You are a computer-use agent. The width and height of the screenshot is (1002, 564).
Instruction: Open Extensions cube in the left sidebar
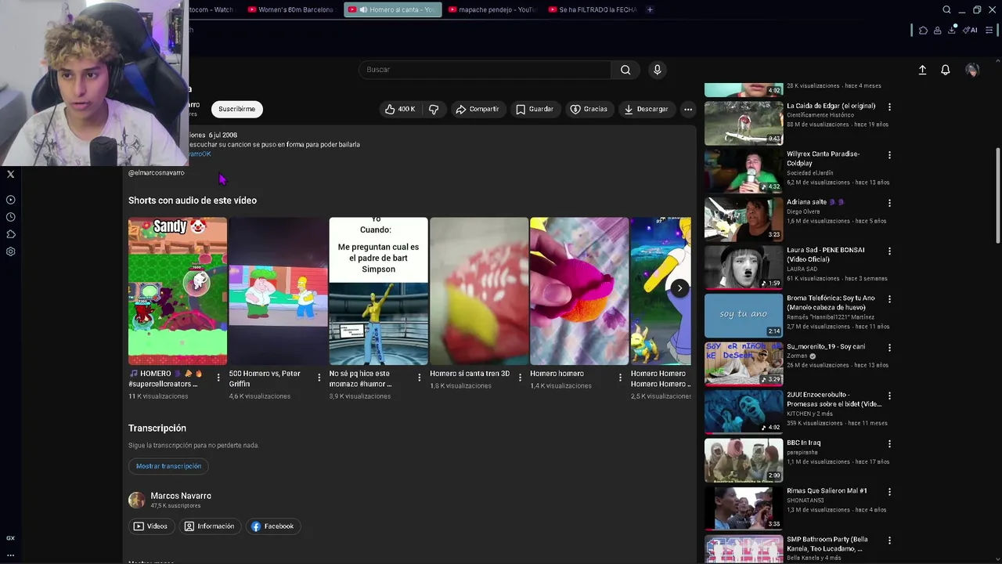(10, 234)
